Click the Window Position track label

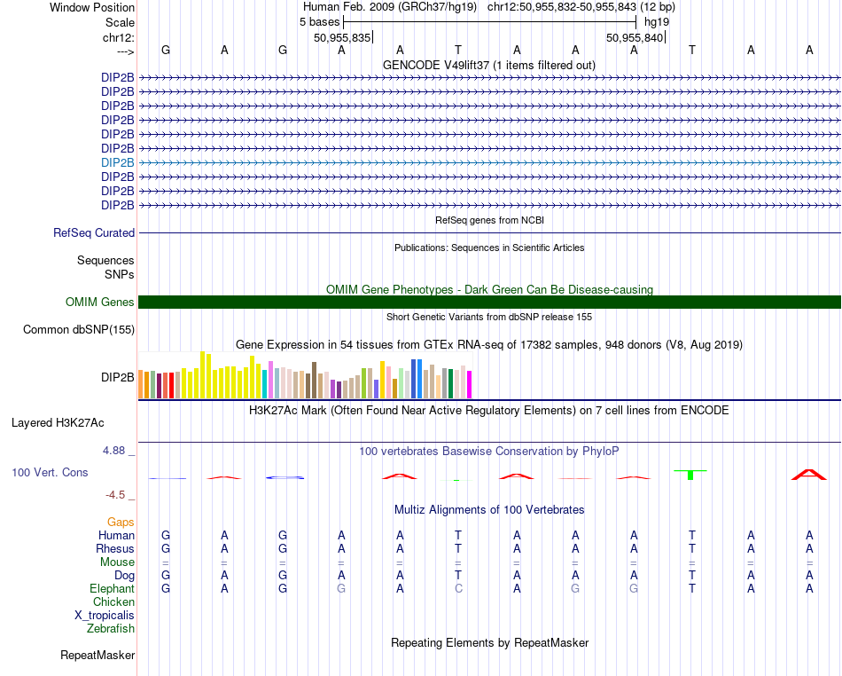(x=92, y=7)
